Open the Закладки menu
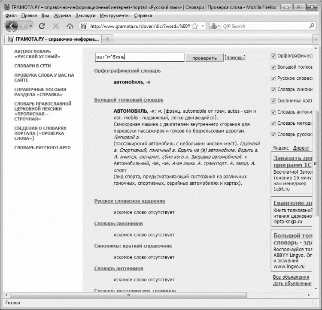Viewport: 322px width, 310px height. click(85, 15)
